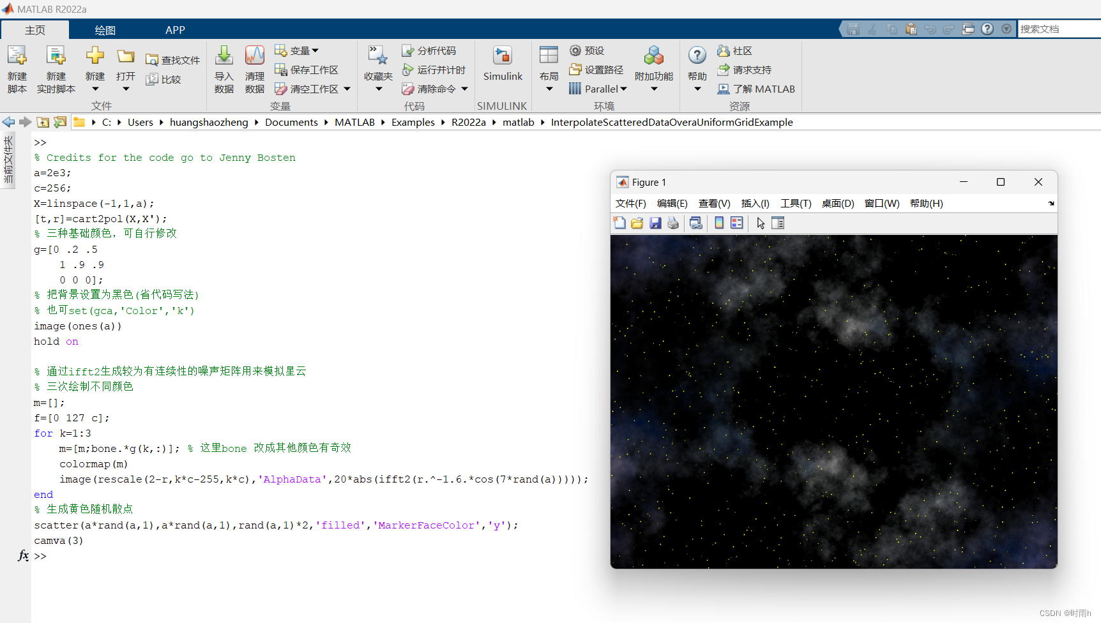Toggle Insert Colorbar in the Figure 1 toolbar
This screenshot has height=623, width=1101.
pyautogui.click(x=719, y=223)
